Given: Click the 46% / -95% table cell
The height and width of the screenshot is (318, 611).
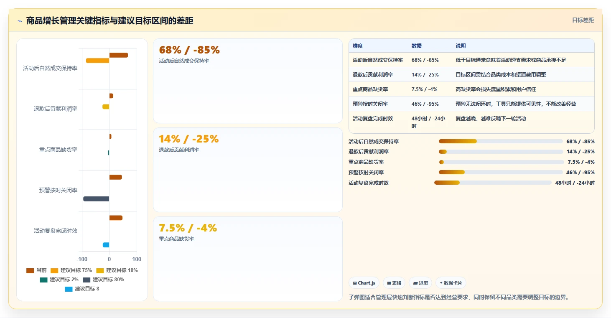Looking at the screenshot, I should pyautogui.click(x=425, y=104).
